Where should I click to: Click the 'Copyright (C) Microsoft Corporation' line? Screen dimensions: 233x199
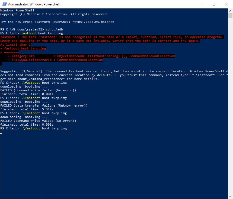point(54,14)
